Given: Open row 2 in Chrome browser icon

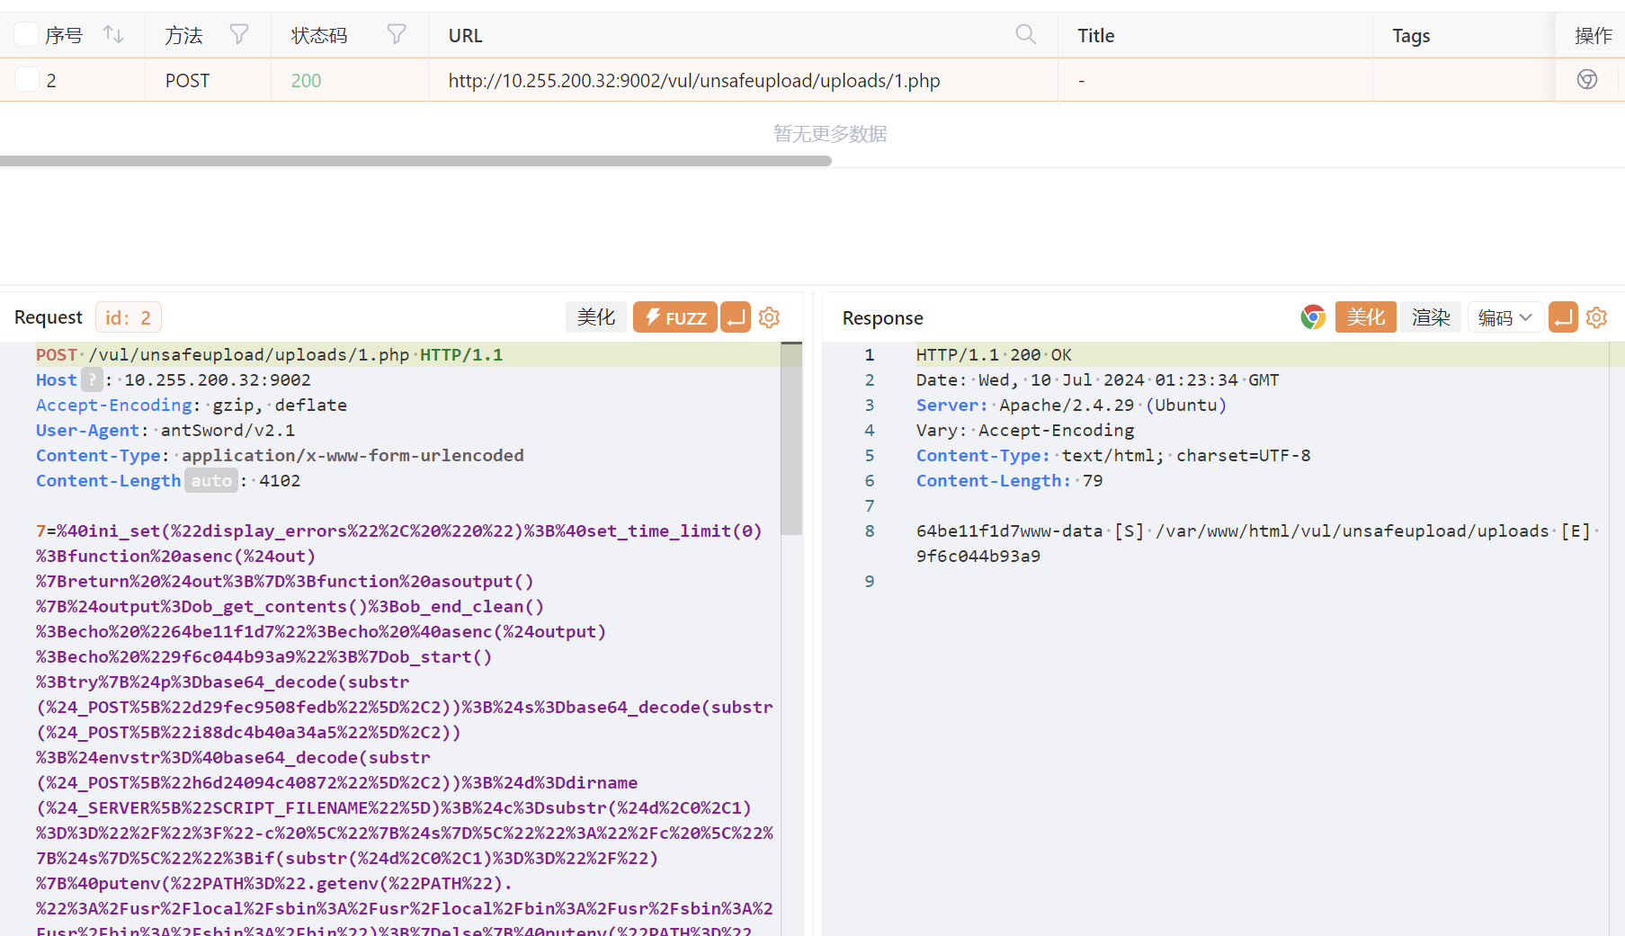Looking at the screenshot, I should pos(1587,80).
